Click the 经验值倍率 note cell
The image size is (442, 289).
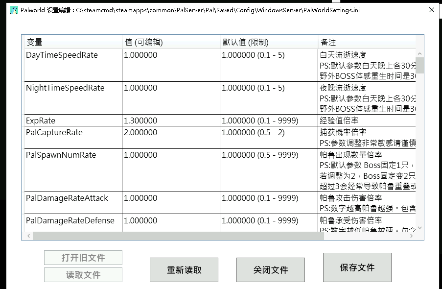click(x=367, y=120)
